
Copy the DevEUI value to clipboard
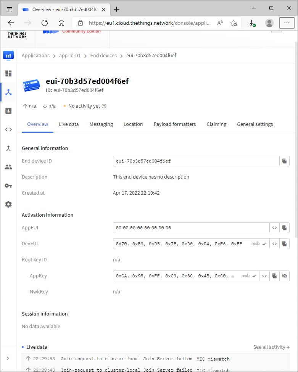(x=284, y=244)
